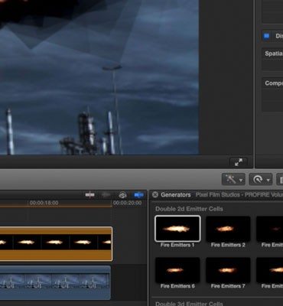Select the Pixel Film Studios PROFIRE category
The height and width of the screenshot is (306, 283).
[239, 195]
